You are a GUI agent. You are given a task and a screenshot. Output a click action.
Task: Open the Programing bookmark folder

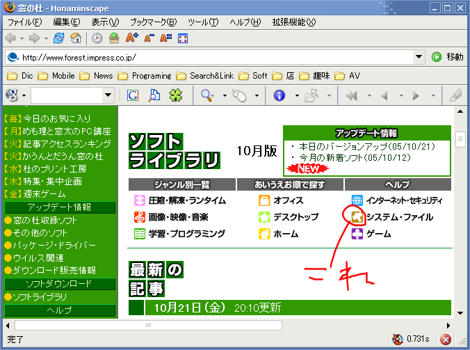[x=144, y=76]
